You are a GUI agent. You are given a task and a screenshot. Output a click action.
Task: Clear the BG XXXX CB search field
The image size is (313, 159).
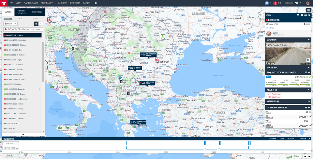33,29
